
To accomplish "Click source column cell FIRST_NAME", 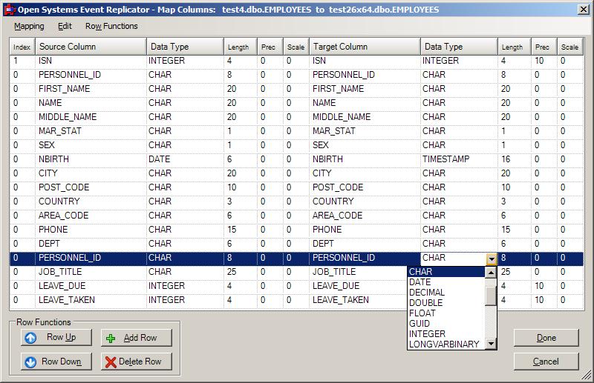I will click(91, 89).
